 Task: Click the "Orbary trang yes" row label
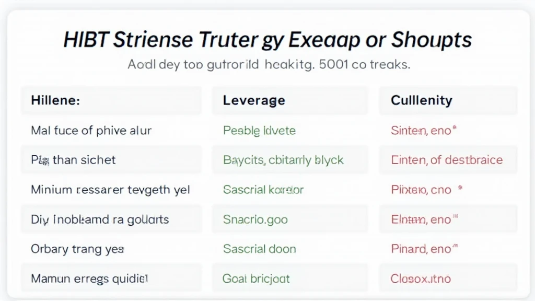tap(77, 249)
